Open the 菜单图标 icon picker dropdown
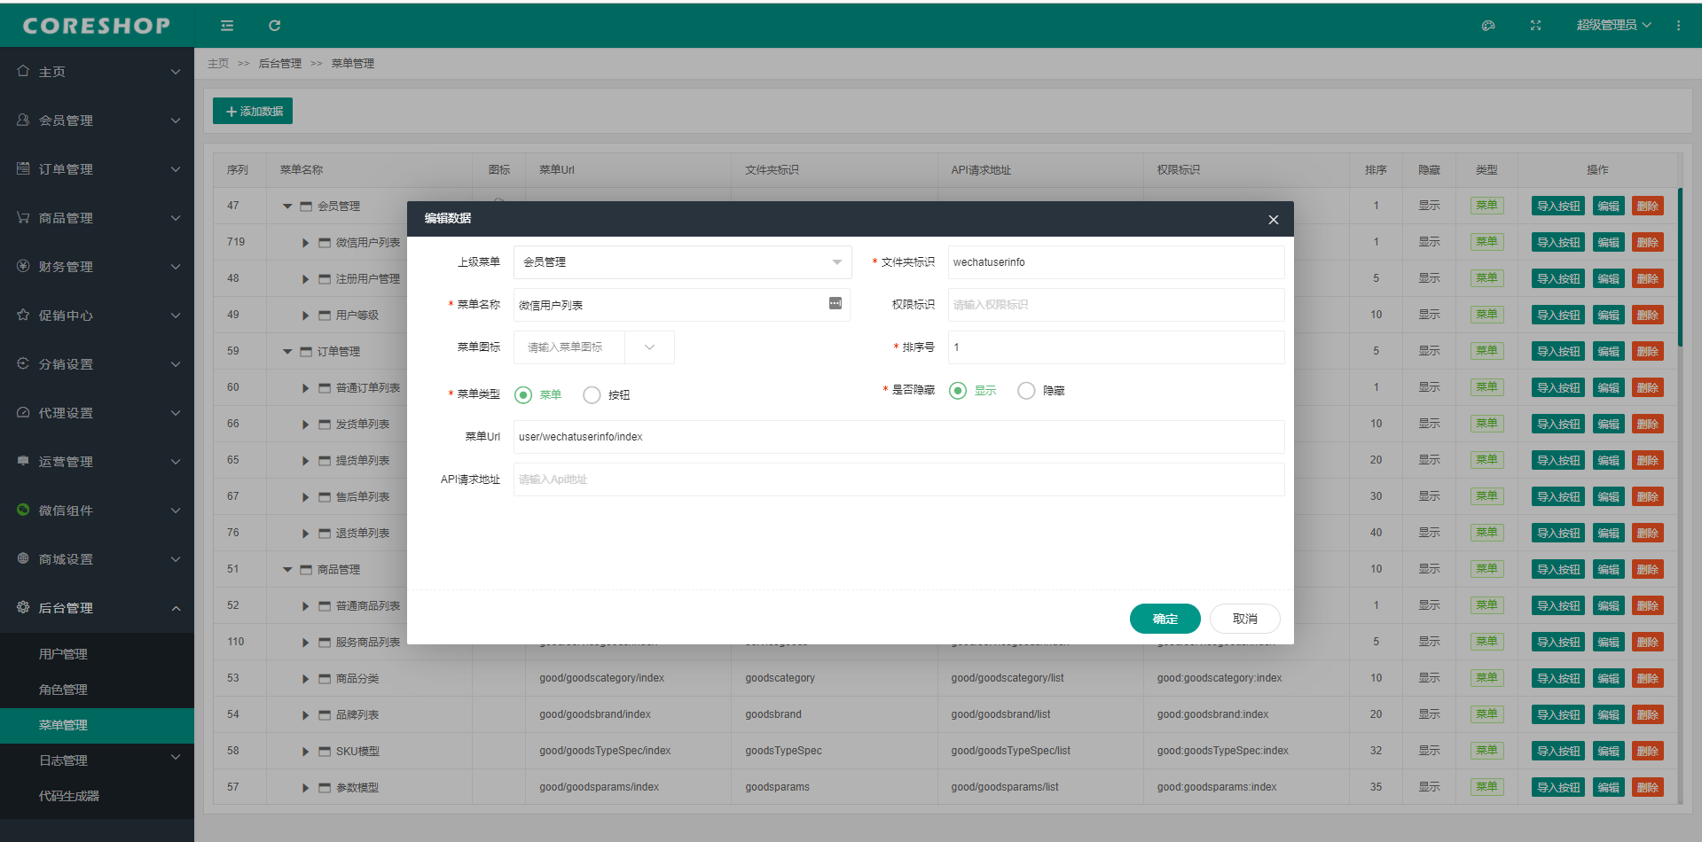This screenshot has height=842, width=1702. point(649,347)
